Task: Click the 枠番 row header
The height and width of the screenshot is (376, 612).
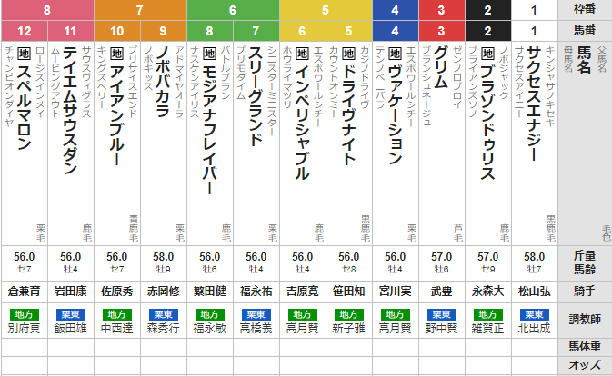Action: pyautogui.click(x=585, y=9)
